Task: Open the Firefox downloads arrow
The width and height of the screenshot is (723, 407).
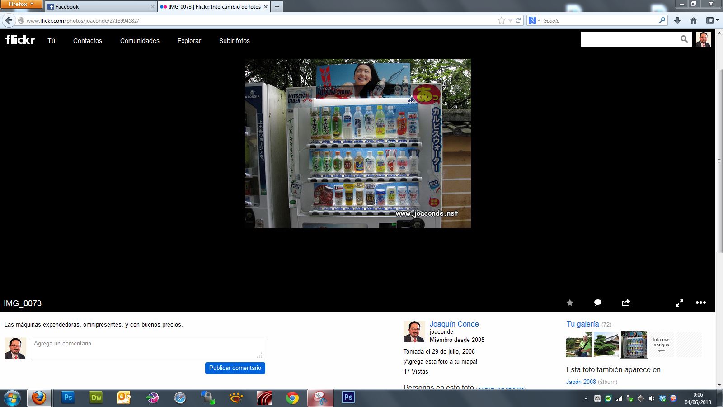Action: coord(677,20)
